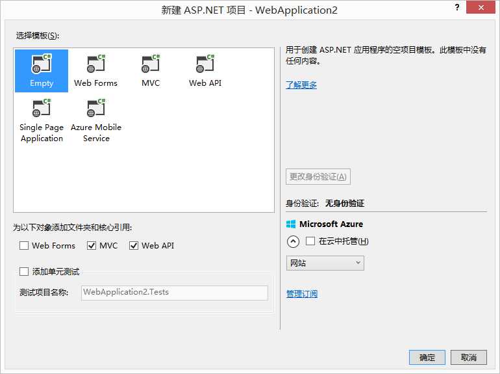Uncheck the Web API core references checkbox
The width and height of the screenshot is (500, 374).
coord(134,246)
